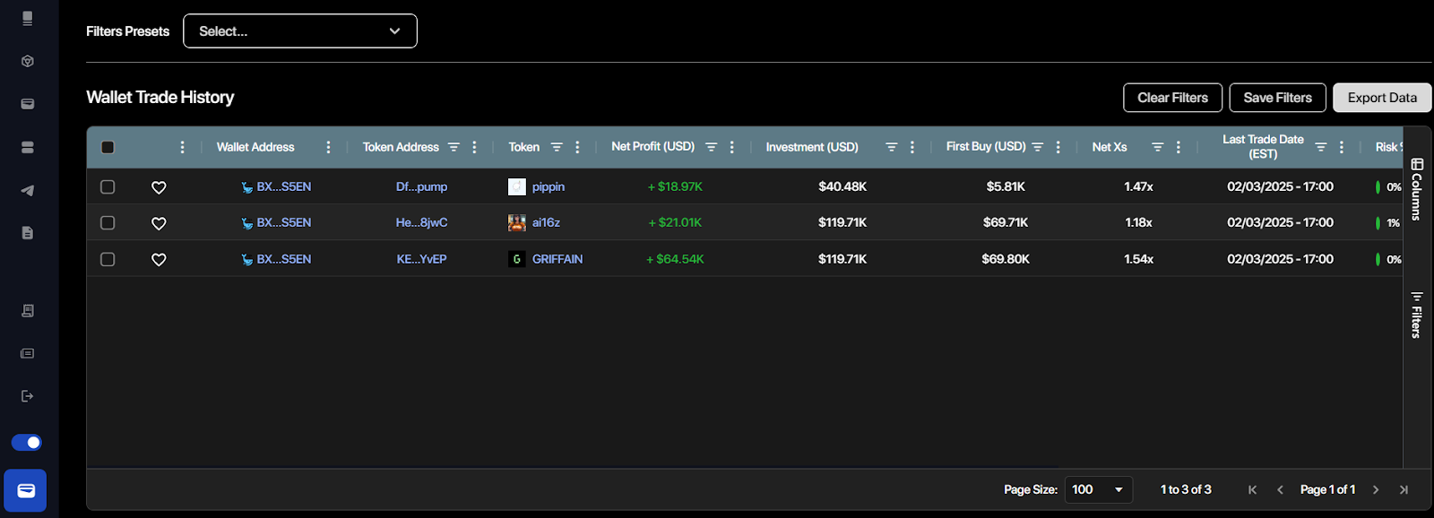1434x518 pixels.
Task: Go to previous page of results
Action: click(x=1280, y=489)
